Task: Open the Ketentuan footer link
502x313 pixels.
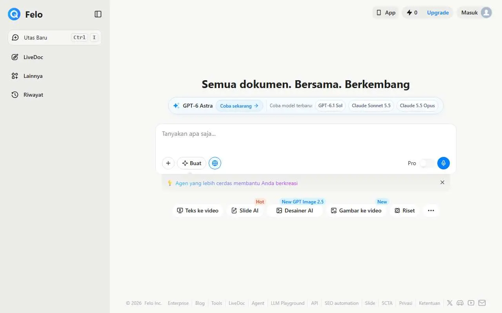Action: click(429, 303)
